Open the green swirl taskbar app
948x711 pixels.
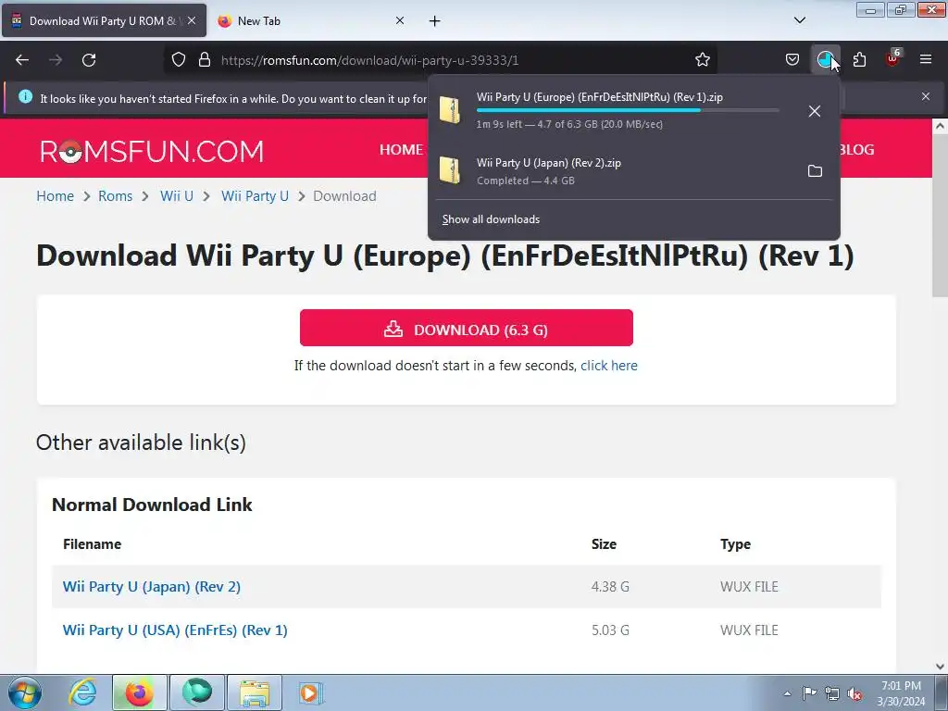pyautogui.click(x=196, y=692)
